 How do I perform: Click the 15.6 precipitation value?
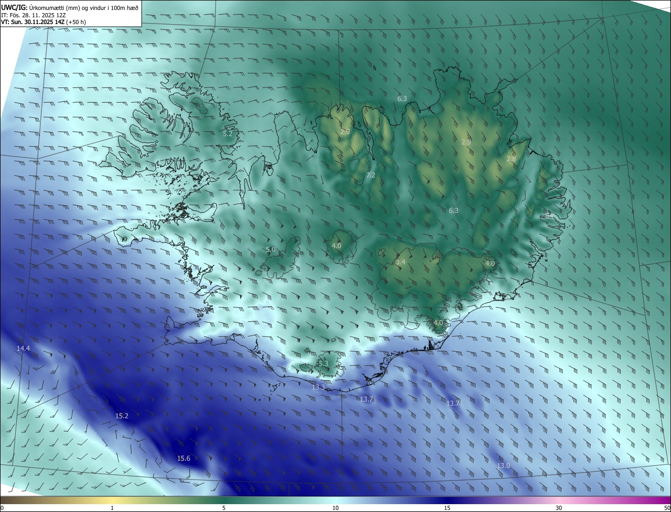[183, 458]
